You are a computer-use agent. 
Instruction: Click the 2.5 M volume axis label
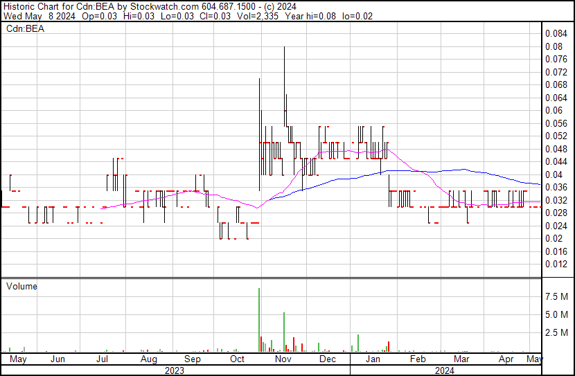coord(556,332)
